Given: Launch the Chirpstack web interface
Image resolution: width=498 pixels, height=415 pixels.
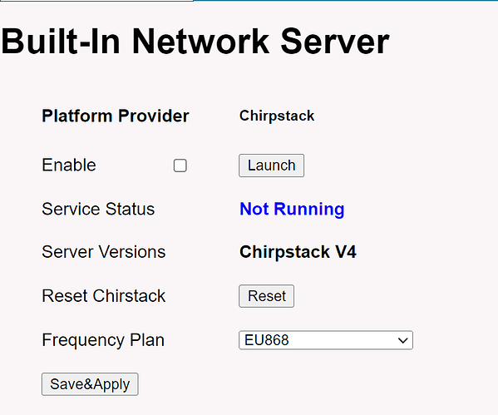Looking at the screenshot, I should pos(272,166).
